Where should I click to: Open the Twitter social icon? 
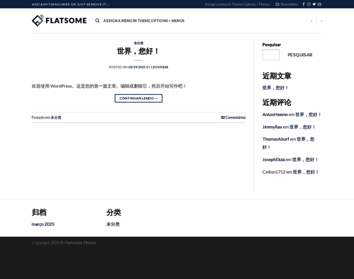(x=314, y=4)
